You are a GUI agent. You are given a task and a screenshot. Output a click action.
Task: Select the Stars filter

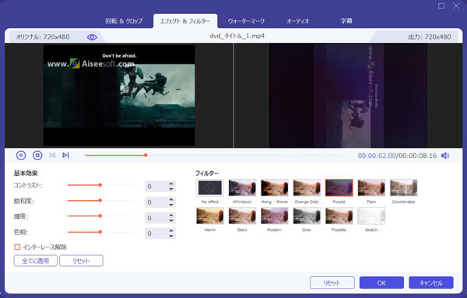242,216
